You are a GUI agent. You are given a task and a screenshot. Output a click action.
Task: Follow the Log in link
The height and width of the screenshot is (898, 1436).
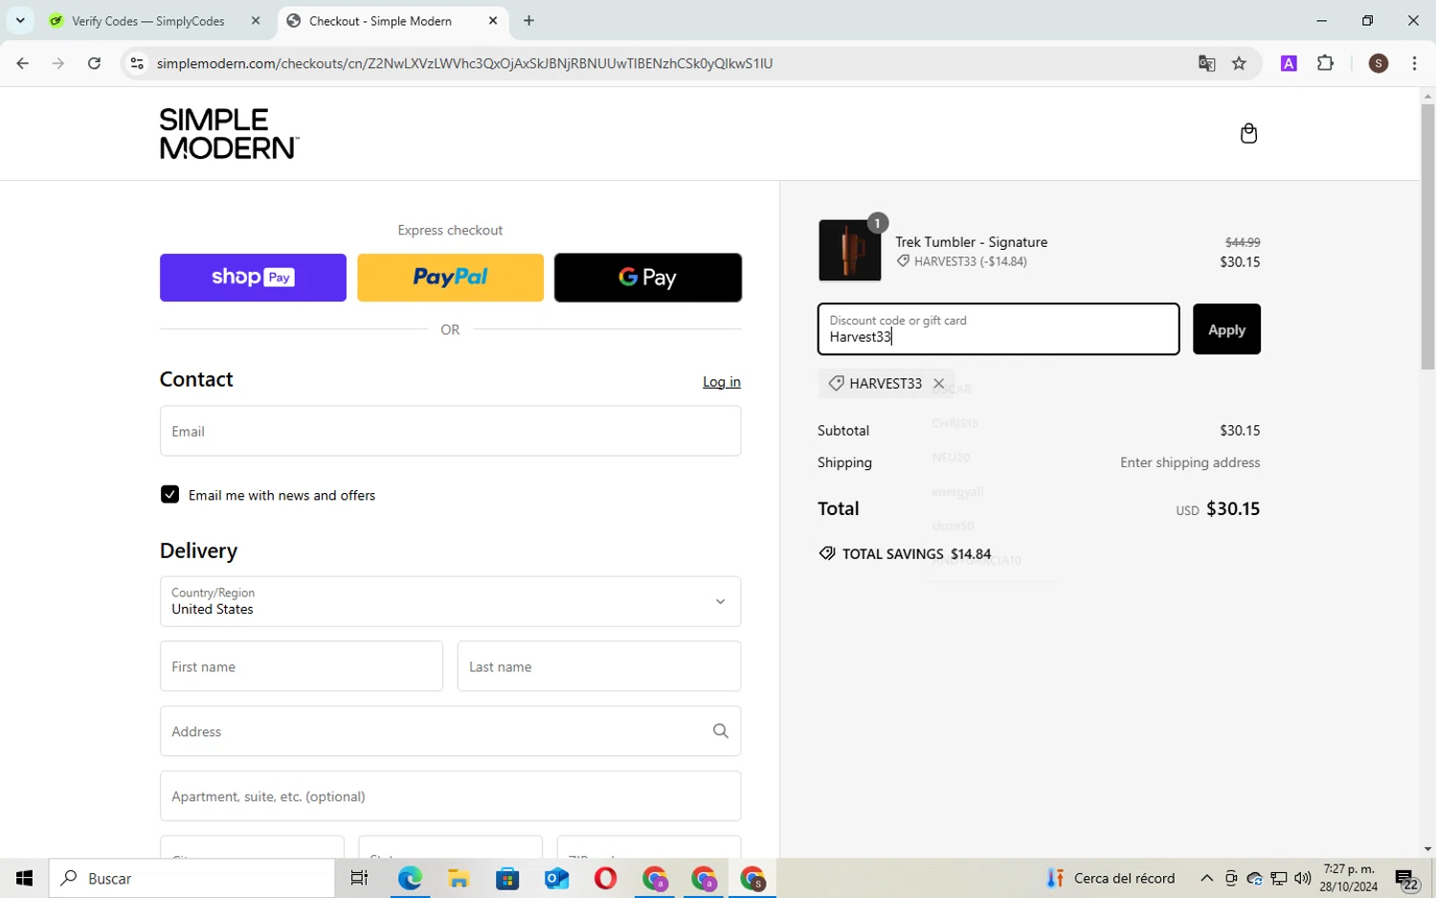tap(722, 382)
